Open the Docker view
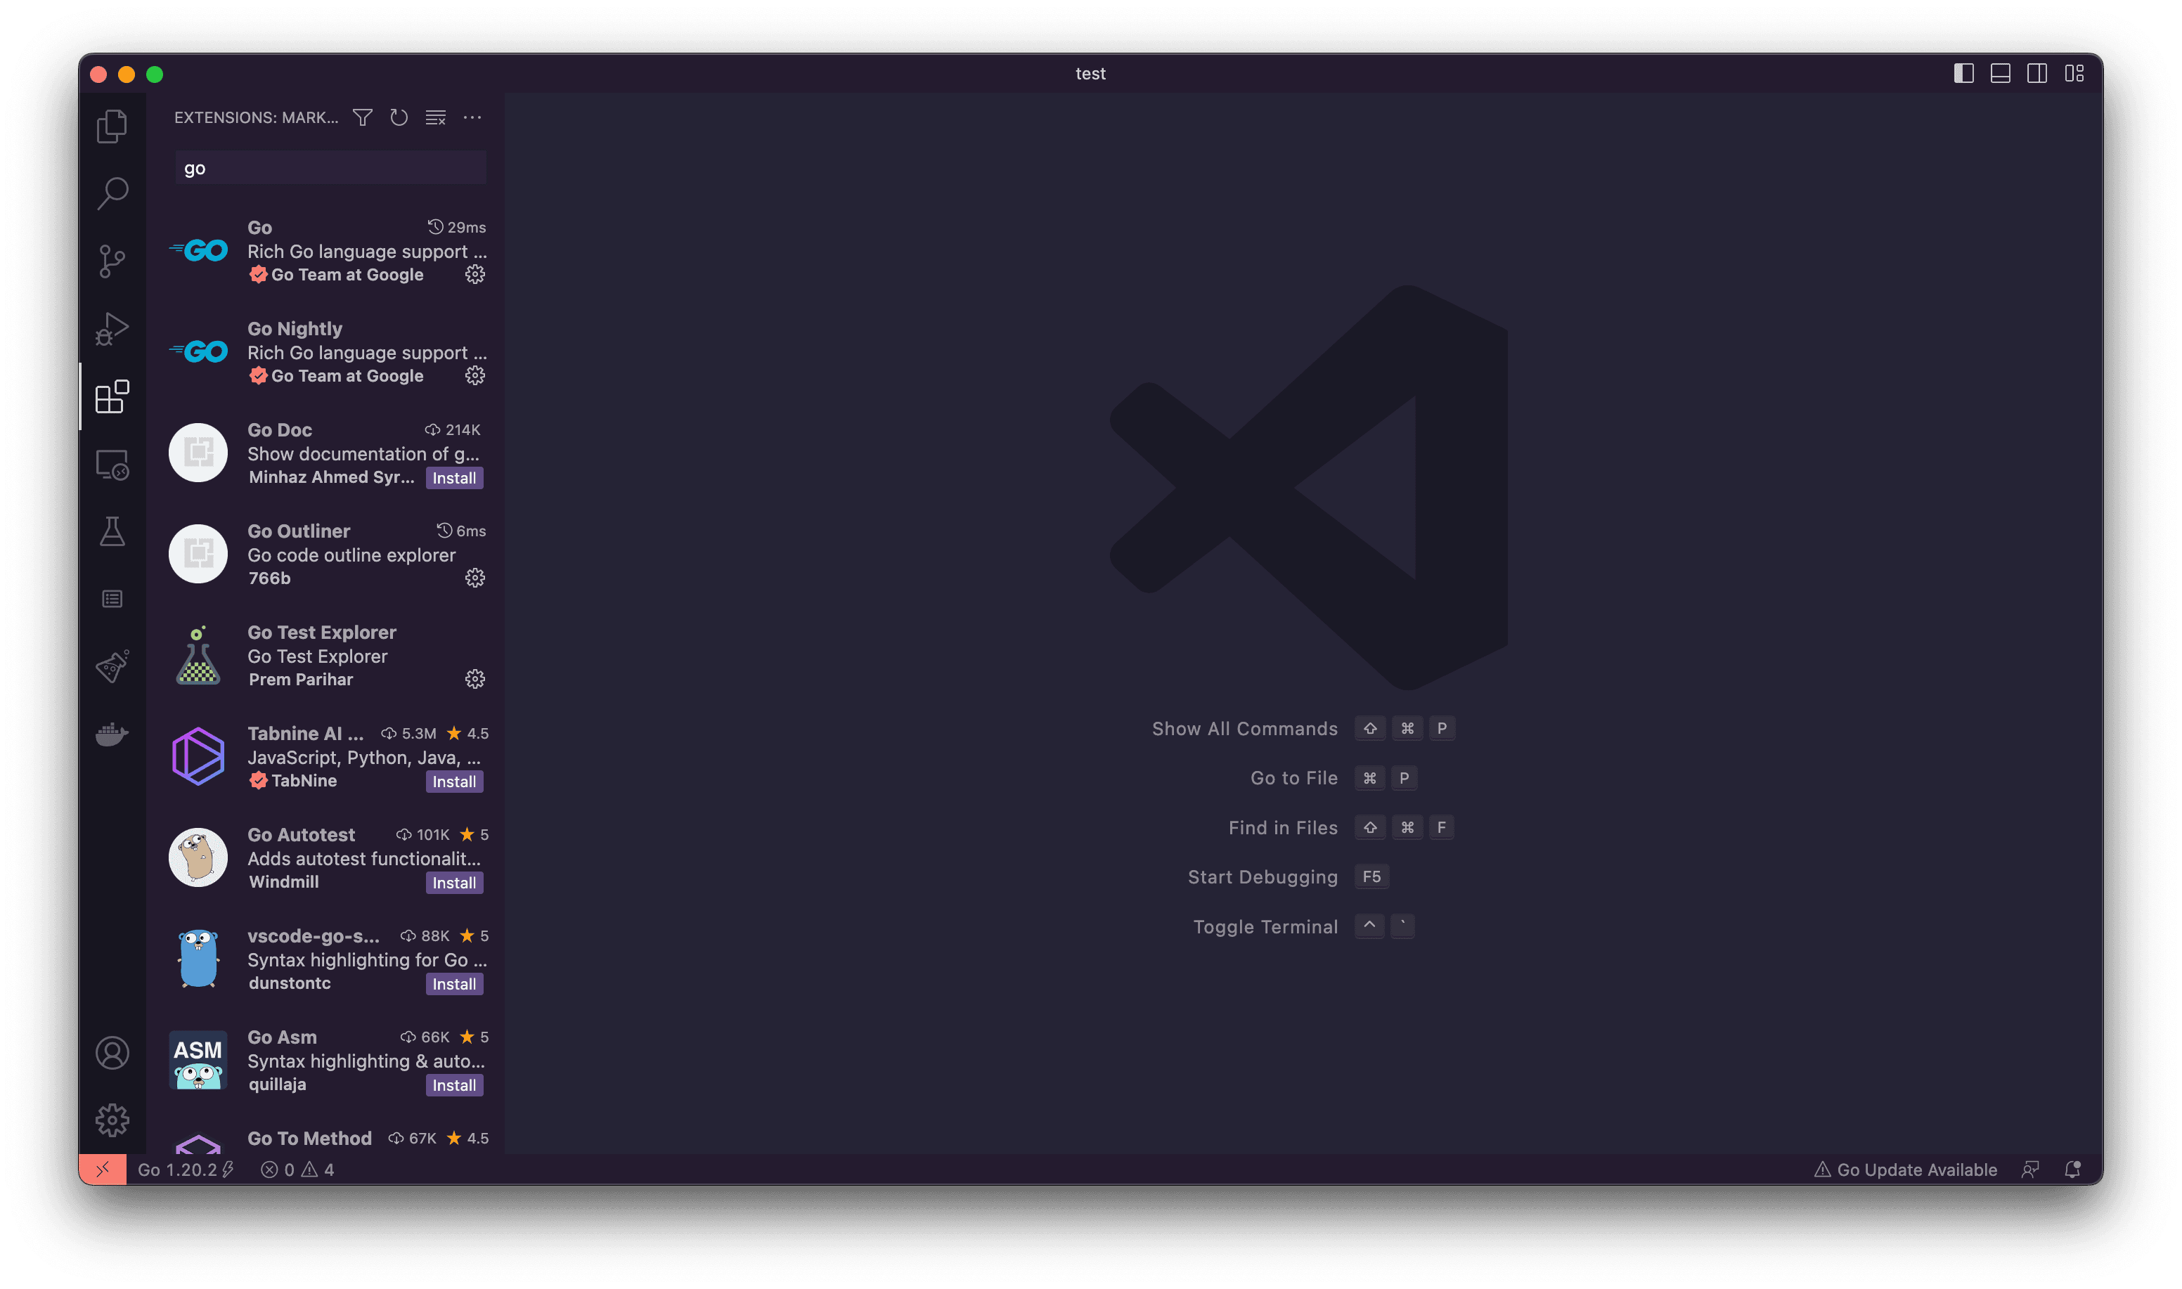This screenshot has width=2182, height=1289. [112, 735]
